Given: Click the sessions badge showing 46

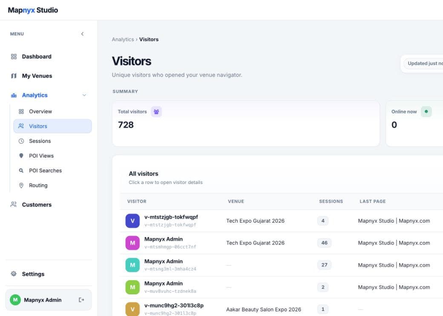Looking at the screenshot, I should (324, 243).
